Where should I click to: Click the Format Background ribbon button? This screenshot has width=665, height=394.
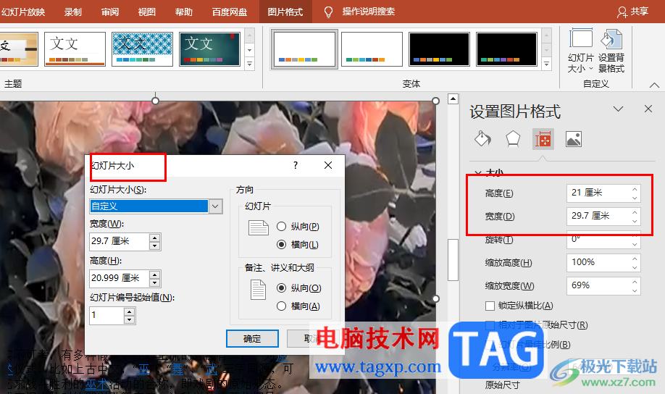(611, 51)
